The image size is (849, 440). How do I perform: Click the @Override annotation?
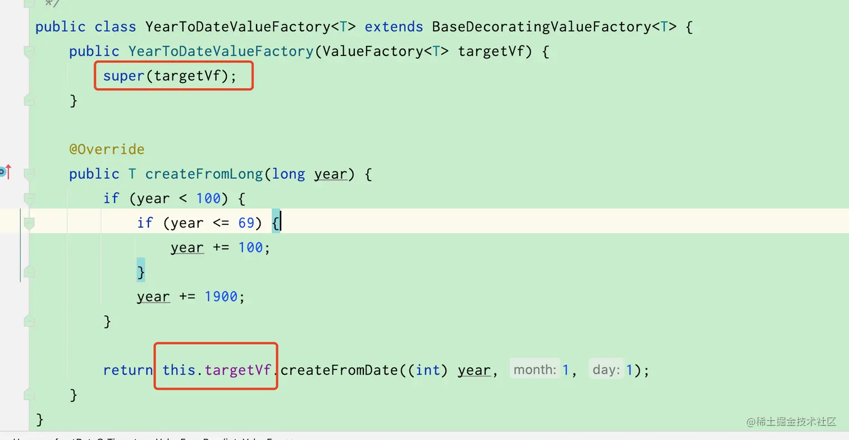tap(107, 150)
